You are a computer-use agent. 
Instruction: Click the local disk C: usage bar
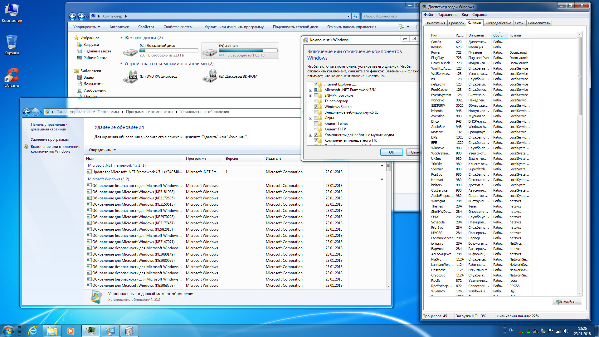pos(169,50)
